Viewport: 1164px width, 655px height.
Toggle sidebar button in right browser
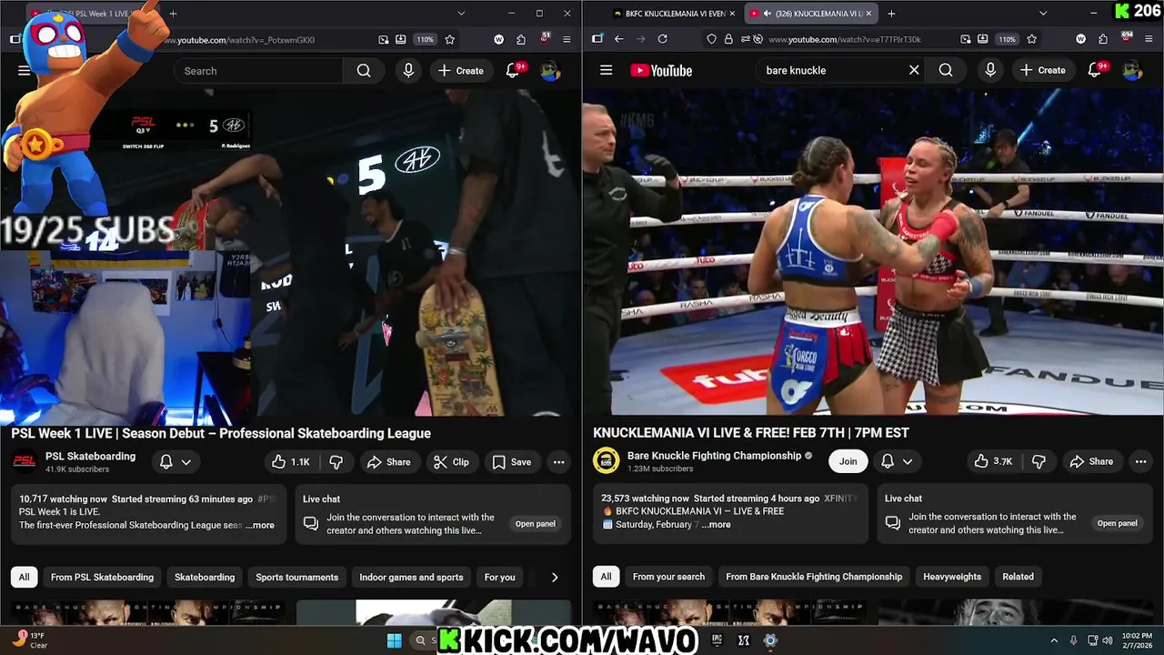tap(597, 39)
